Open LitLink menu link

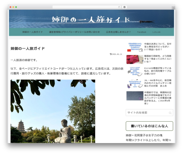click(156, 32)
